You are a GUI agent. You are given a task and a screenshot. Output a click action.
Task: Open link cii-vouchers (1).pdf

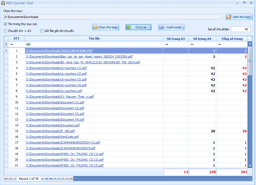[x=56, y=68]
